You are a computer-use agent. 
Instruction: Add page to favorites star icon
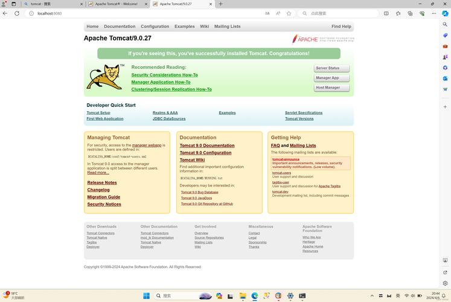(x=289, y=13)
